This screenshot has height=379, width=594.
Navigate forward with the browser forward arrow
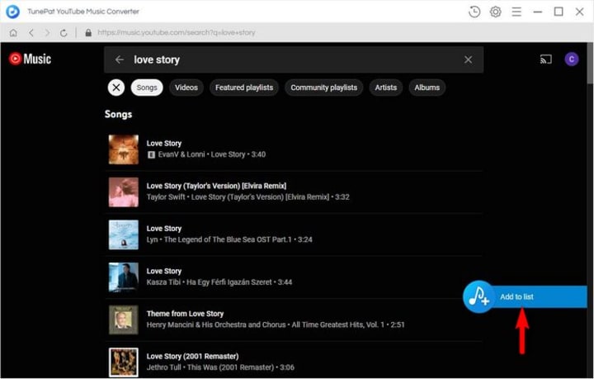[47, 33]
